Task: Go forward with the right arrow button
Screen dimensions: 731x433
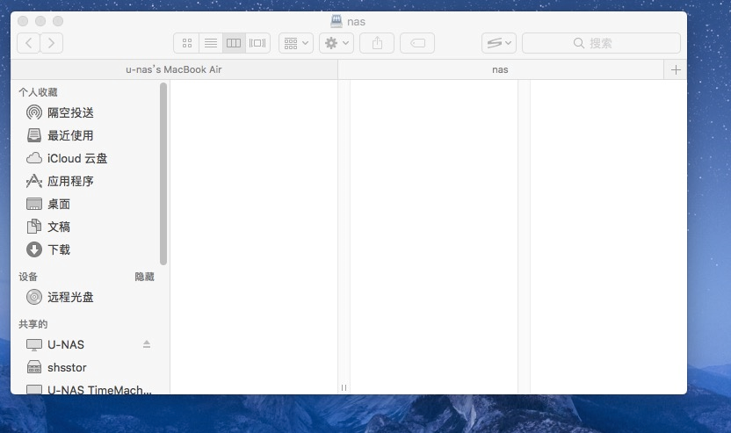Action: [51, 43]
